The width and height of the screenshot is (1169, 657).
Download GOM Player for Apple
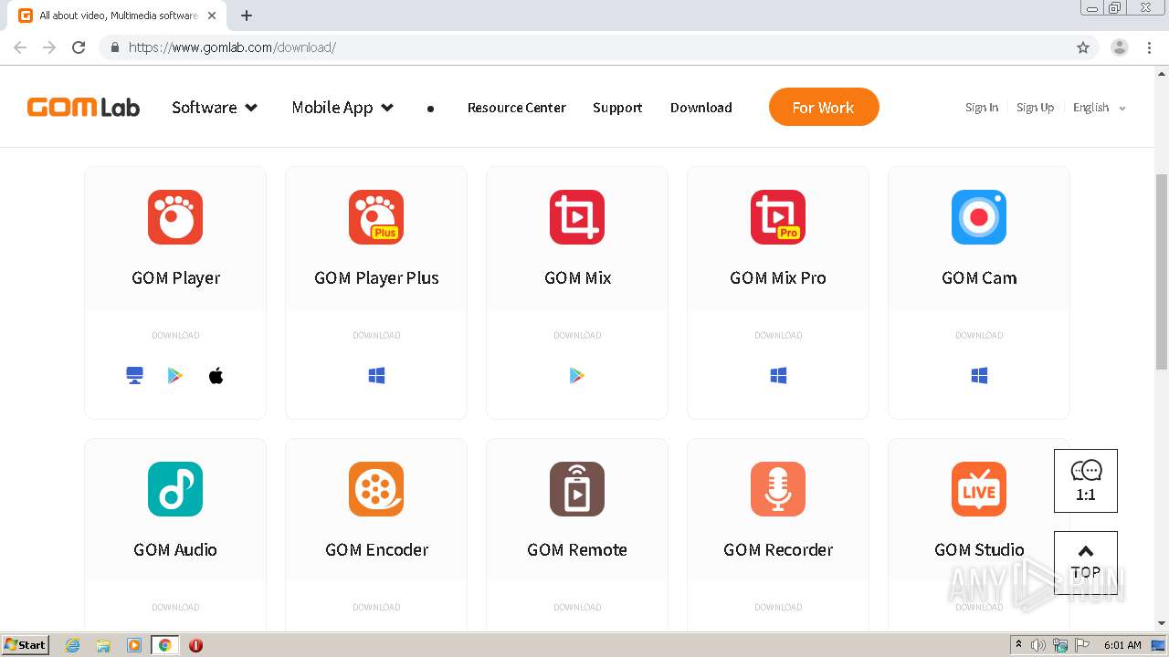pos(216,375)
